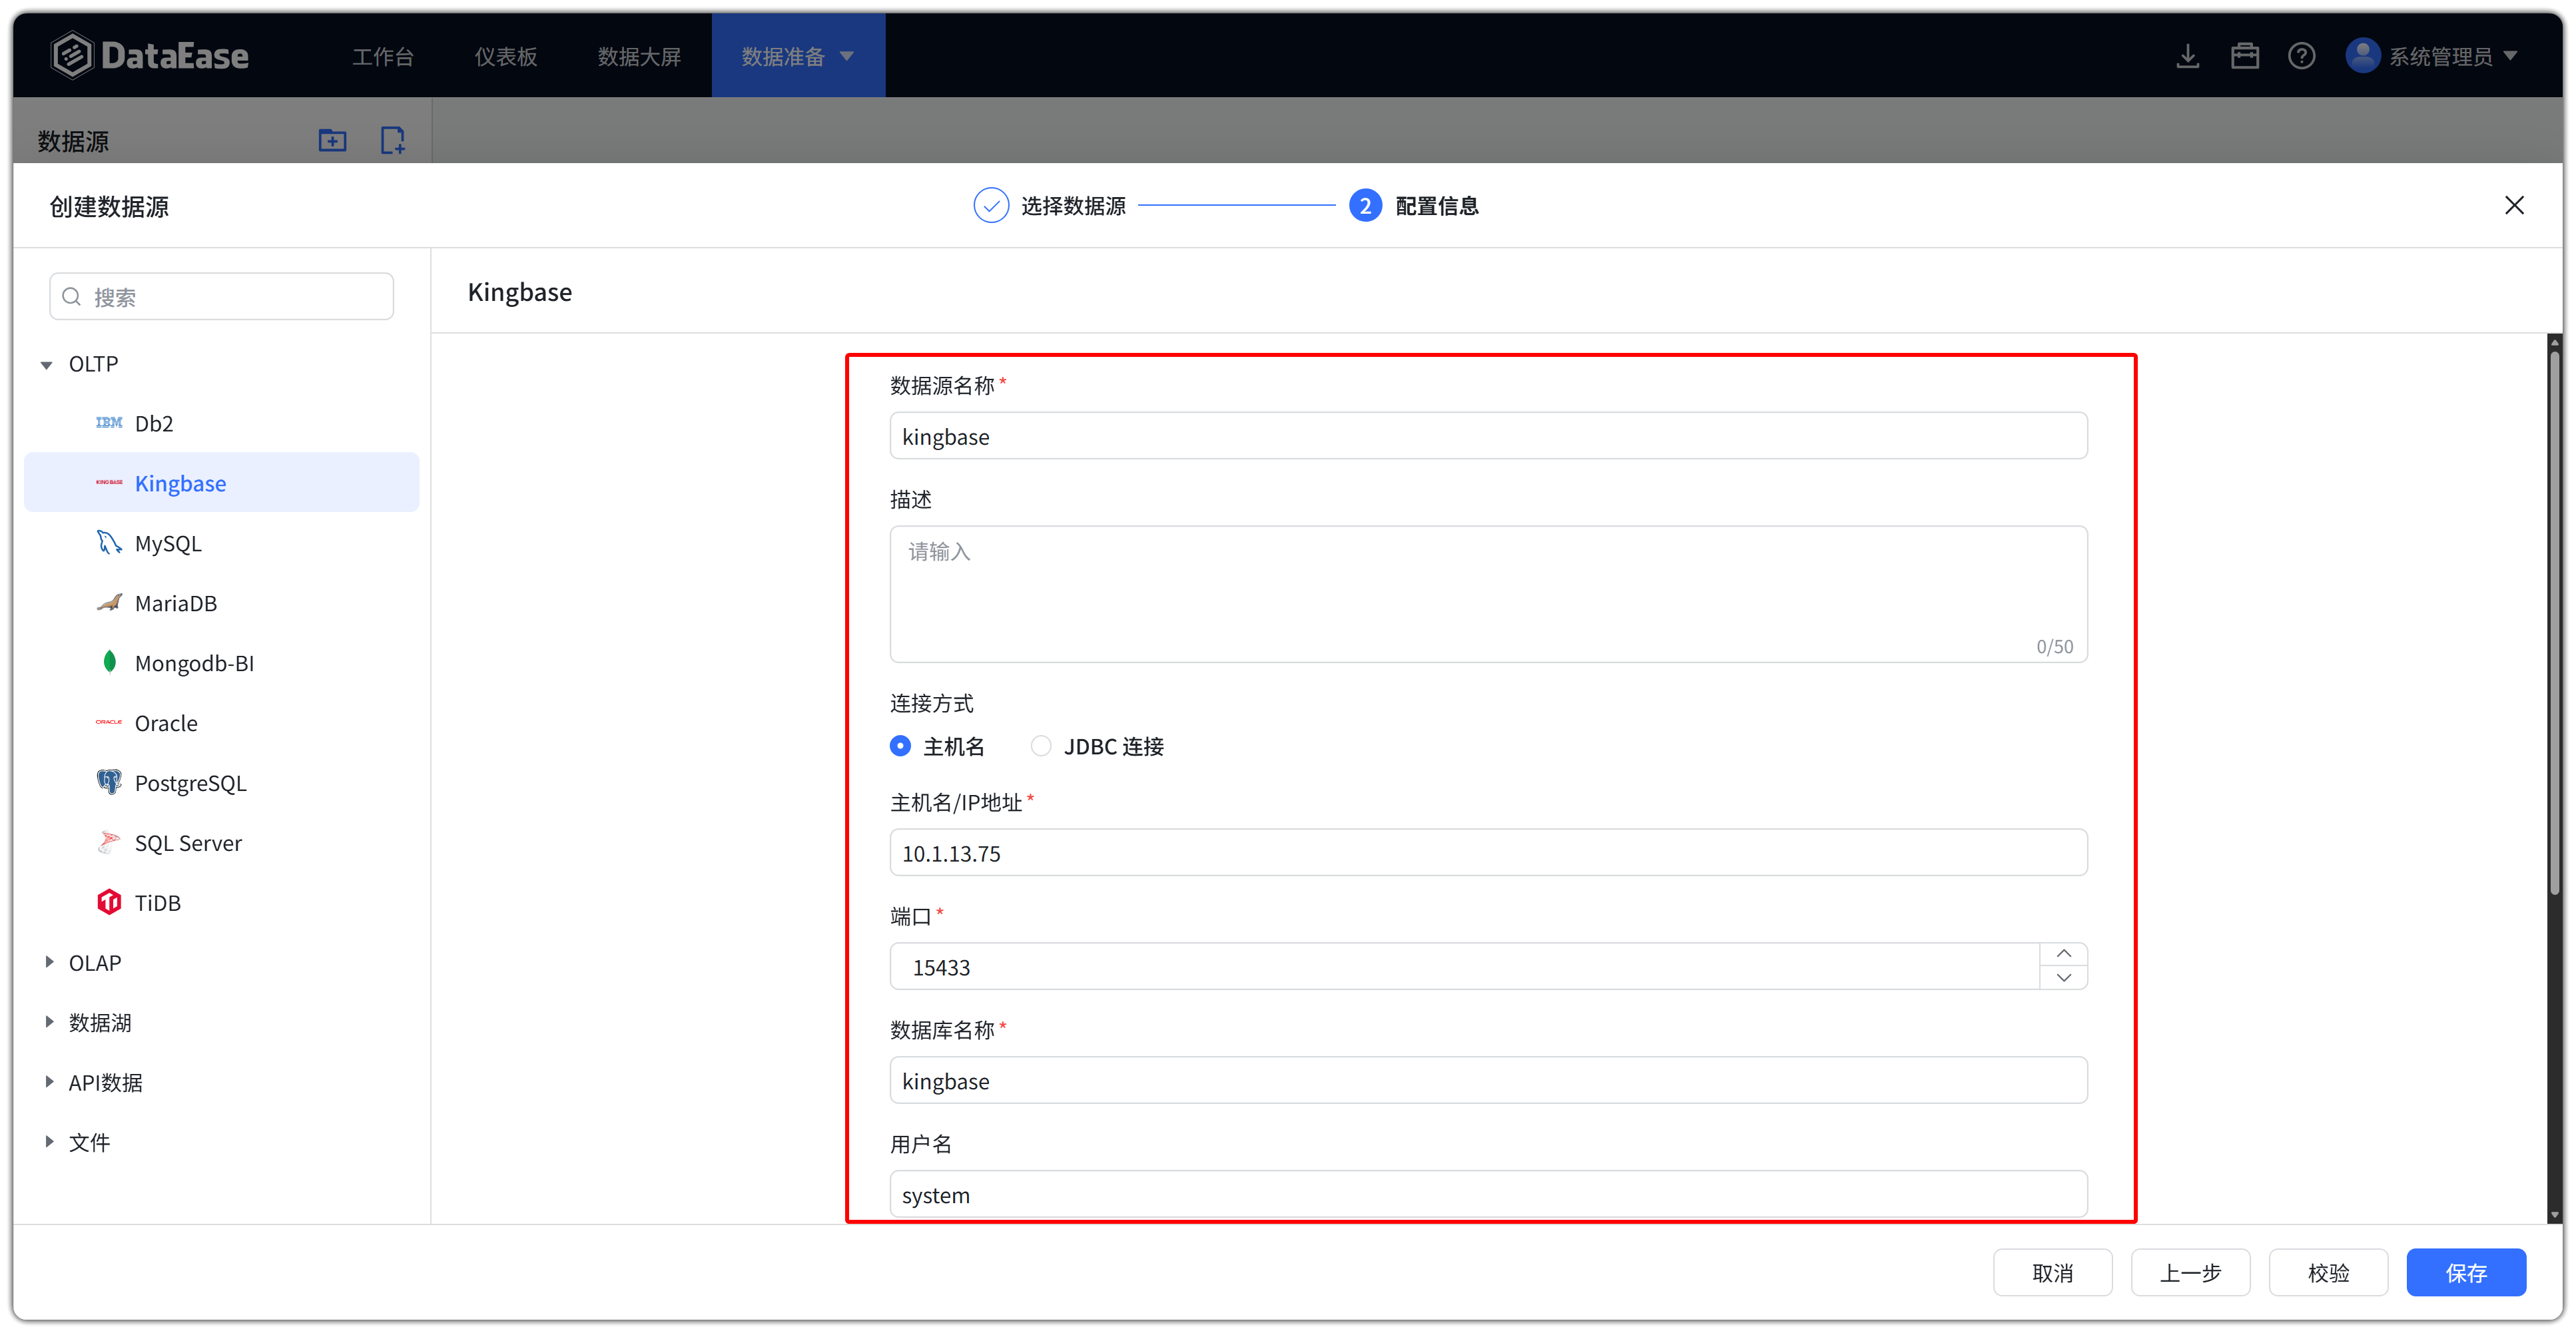The width and height of the screenshot is (2576, 1333).
Task: Select MariaDB in the data source list
Action: click(x=221, y=603)
